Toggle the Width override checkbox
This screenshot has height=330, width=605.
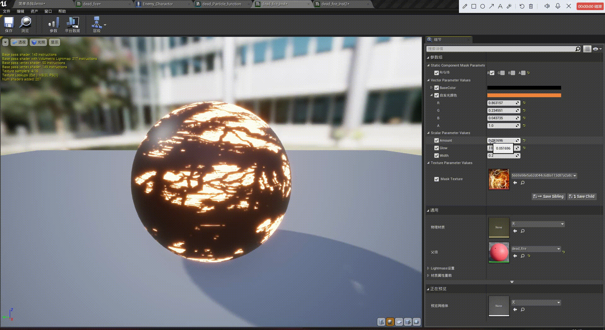click(x=437, y=156)
